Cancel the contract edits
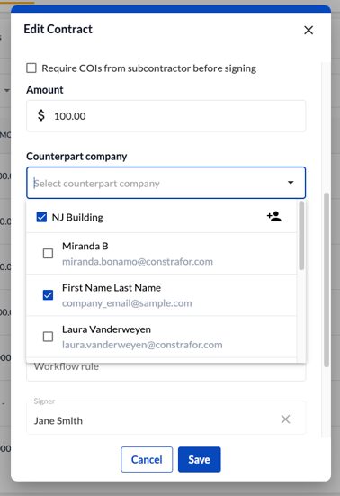 click(x=147, y=459)
